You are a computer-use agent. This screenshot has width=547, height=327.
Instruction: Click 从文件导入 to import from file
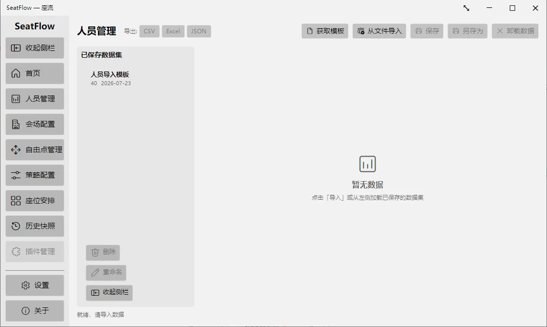click(x=379, y=31)
